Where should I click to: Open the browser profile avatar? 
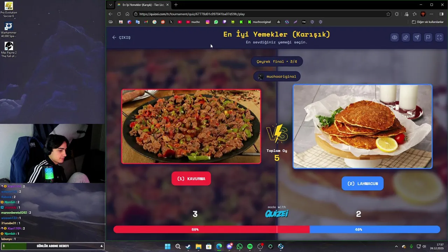point(423,14)
